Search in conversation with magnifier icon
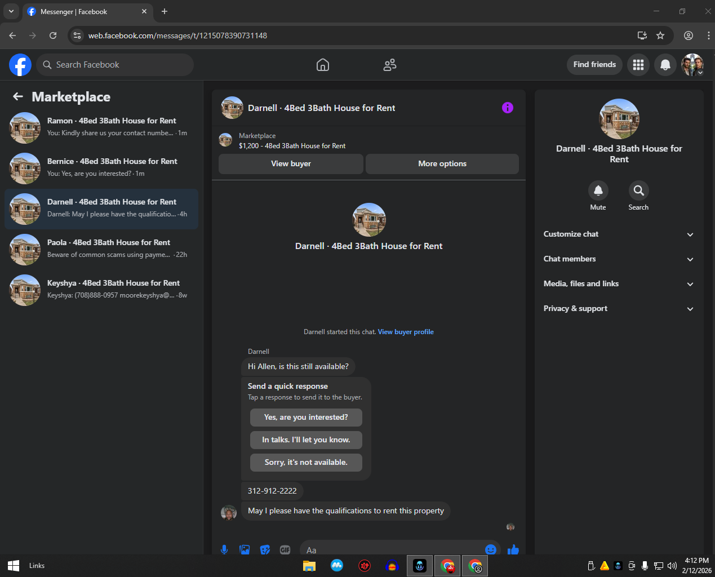The height and width of the screenshot is (577, 715). click(x=638, y=190)
